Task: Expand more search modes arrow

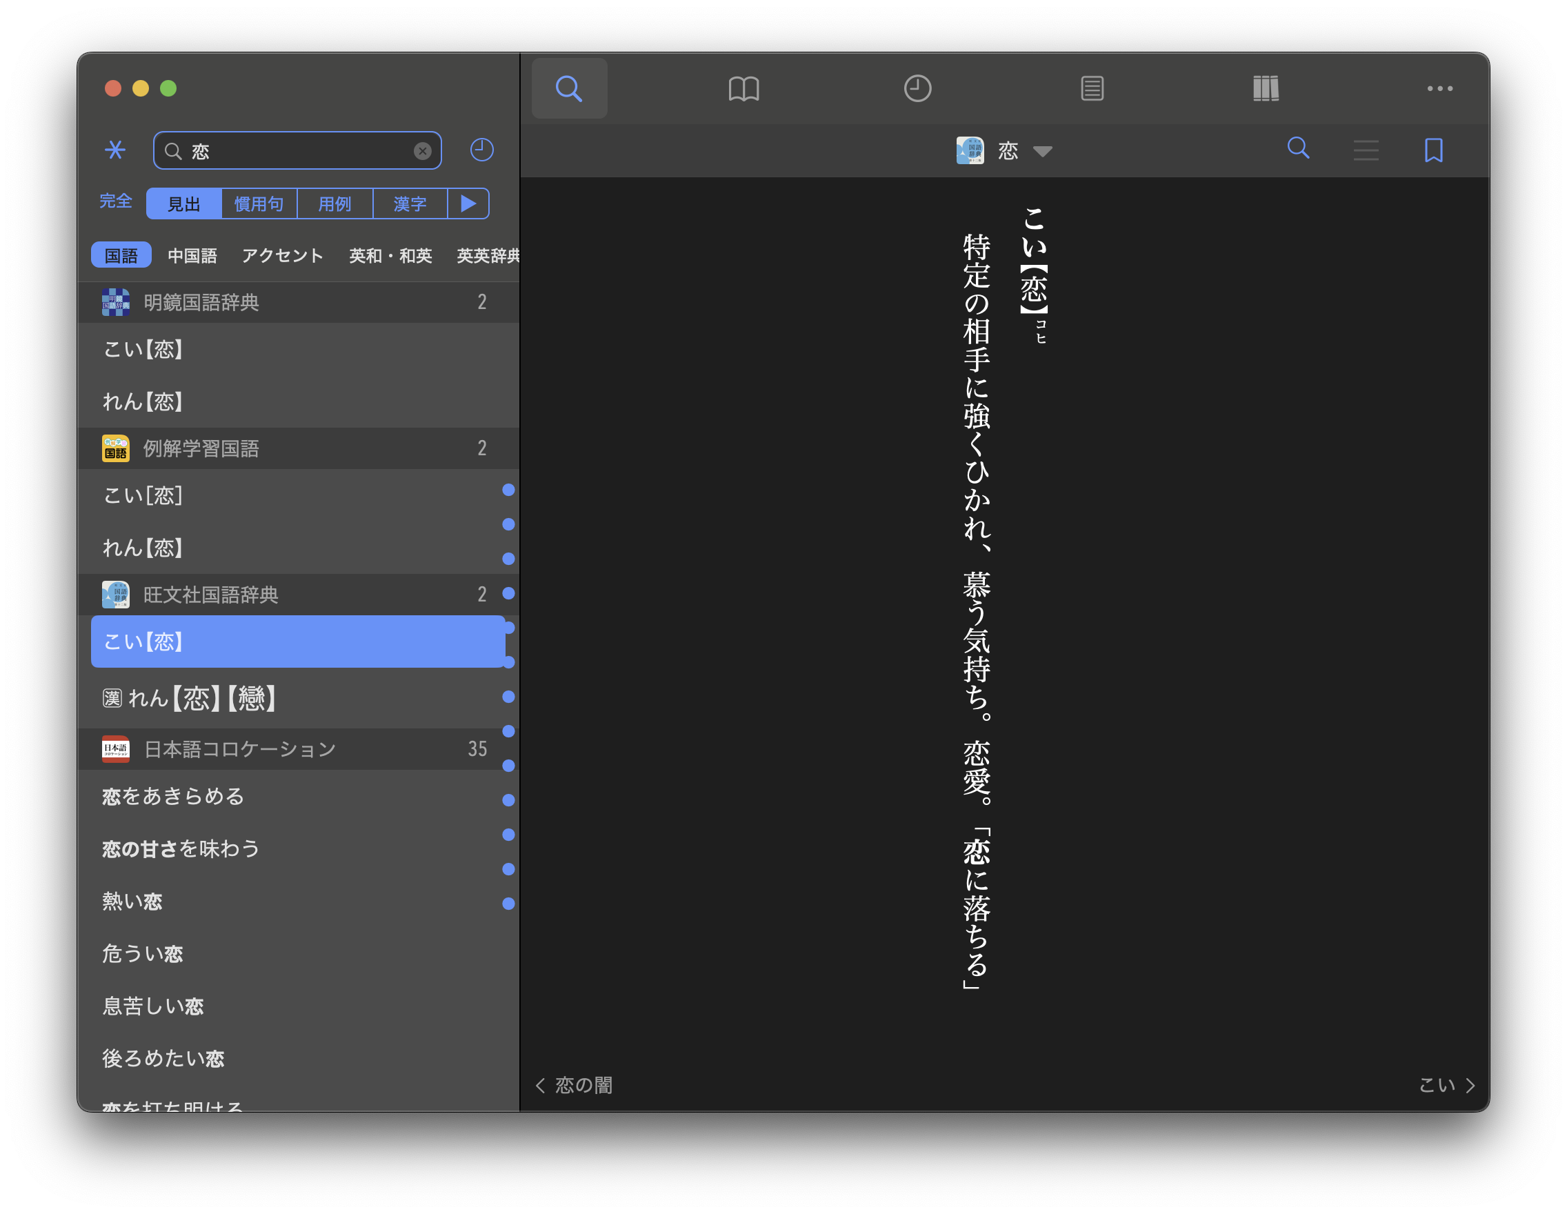Action: (x=468, y=203)
